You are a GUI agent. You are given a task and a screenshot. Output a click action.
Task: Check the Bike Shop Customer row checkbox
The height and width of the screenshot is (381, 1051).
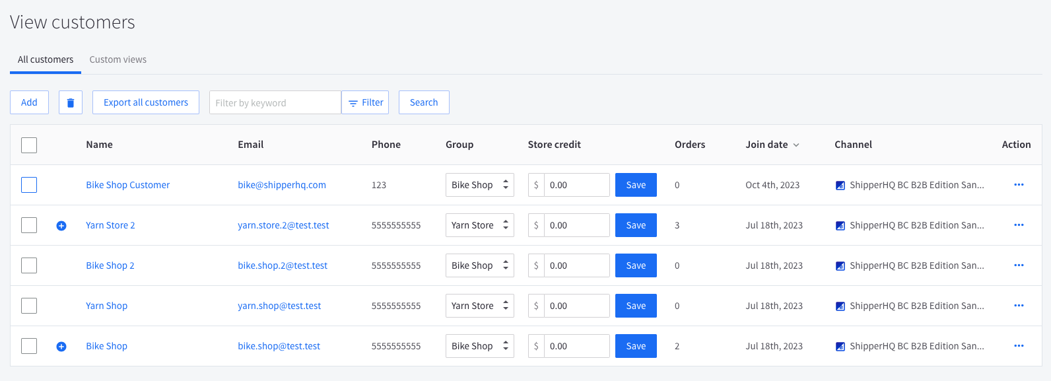pyautogui.click(x=29, y=185)
